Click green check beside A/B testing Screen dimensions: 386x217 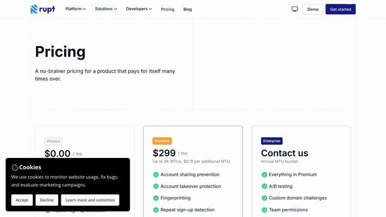click(x=264, y=186)
